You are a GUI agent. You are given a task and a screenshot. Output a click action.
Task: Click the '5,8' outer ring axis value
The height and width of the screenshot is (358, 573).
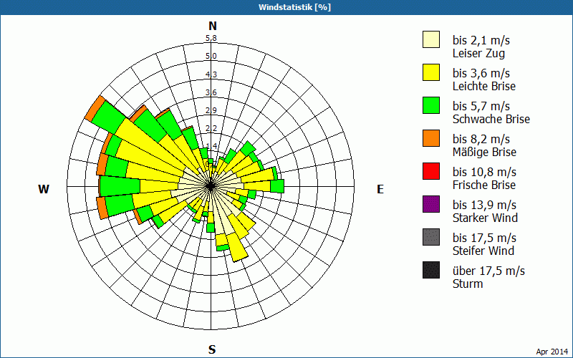pos(211,39)
